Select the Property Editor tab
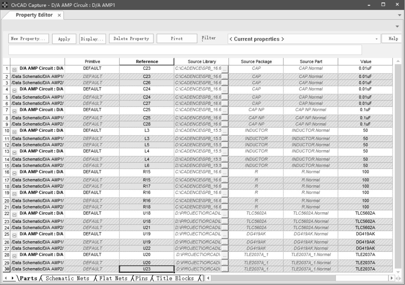This screenshot has height=285, width=405. (x=34, y=15)
